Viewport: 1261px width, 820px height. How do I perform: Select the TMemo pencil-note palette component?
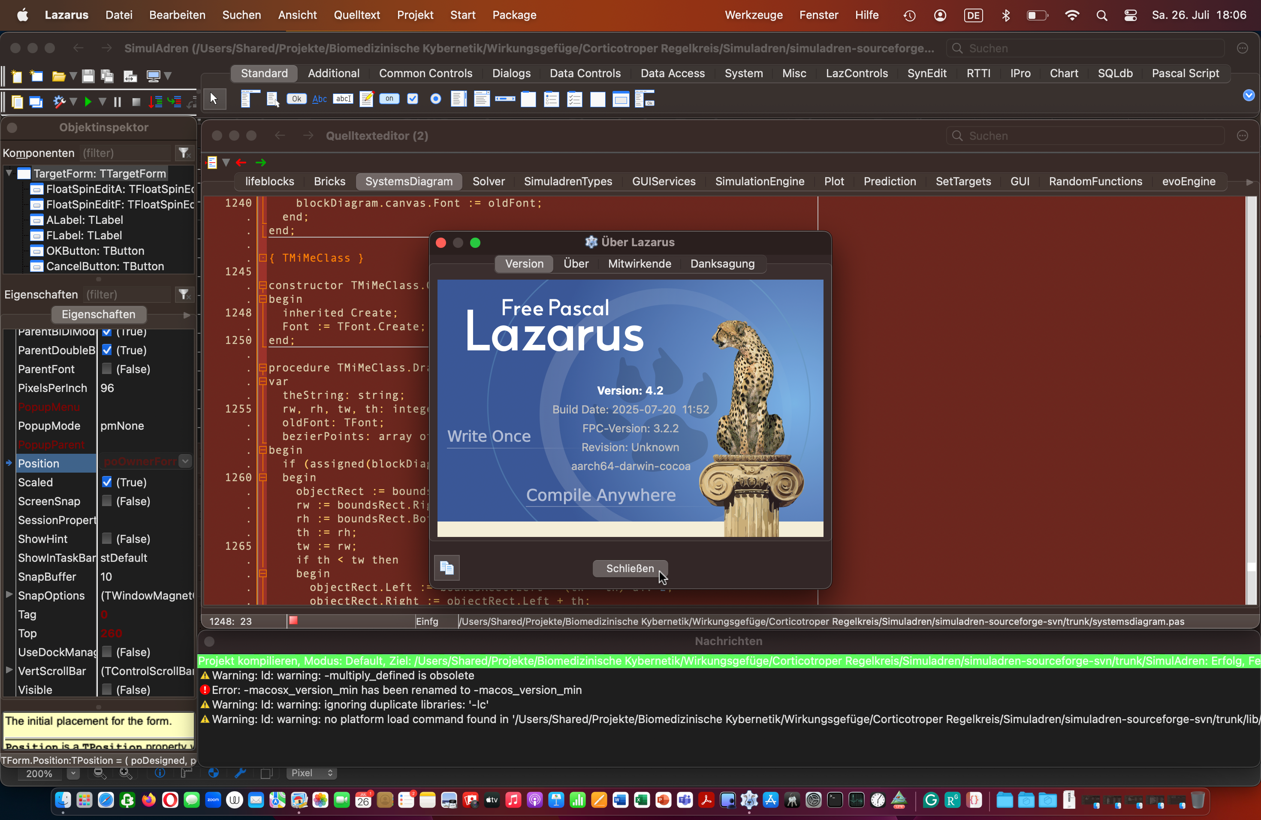point(367,99)
